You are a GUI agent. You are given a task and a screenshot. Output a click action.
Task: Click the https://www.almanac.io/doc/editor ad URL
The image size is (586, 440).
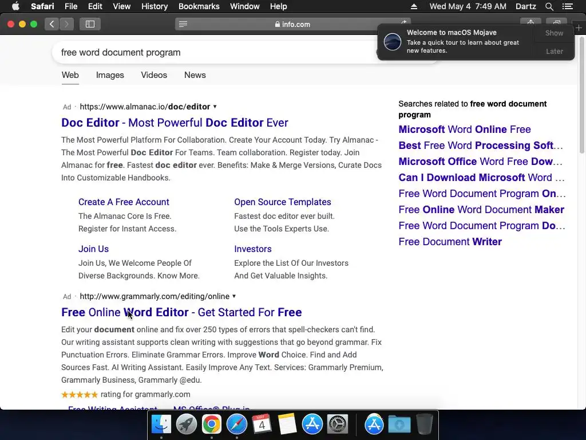[145, 107]
